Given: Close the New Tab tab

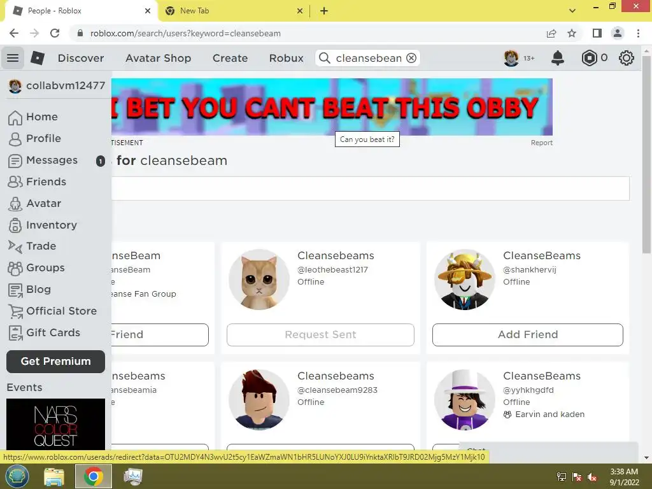Looking at the screenshot, I should 300,11.
